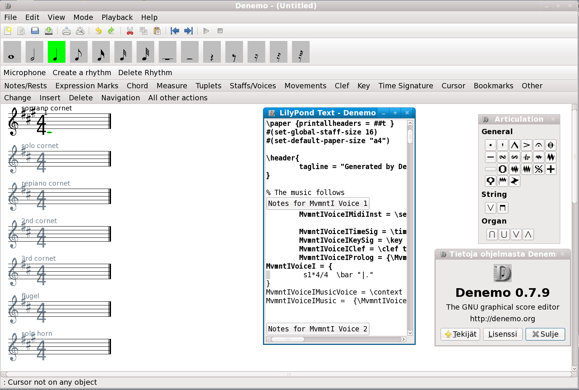Click the LilyPond window horizontal scrollbar

(287, 339)
